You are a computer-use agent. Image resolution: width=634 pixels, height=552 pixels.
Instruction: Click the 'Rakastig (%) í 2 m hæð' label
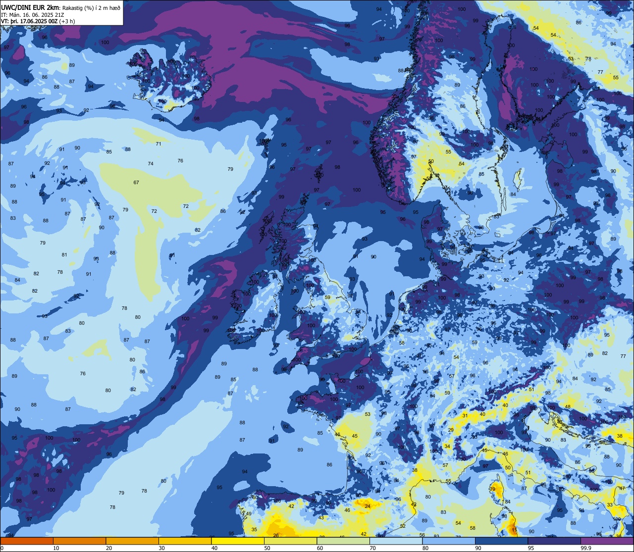[x=91, y=7]
